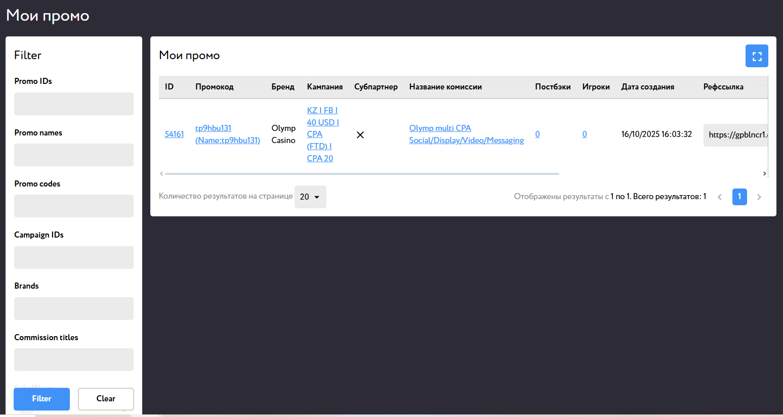Select page 1 in pagination
783x417 pixels.
coord(739,197)
